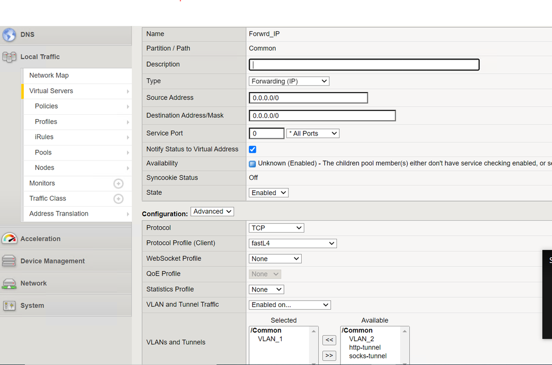Open the iRules menu item
This screenshot has height=365, width=552.
(44, 137)
